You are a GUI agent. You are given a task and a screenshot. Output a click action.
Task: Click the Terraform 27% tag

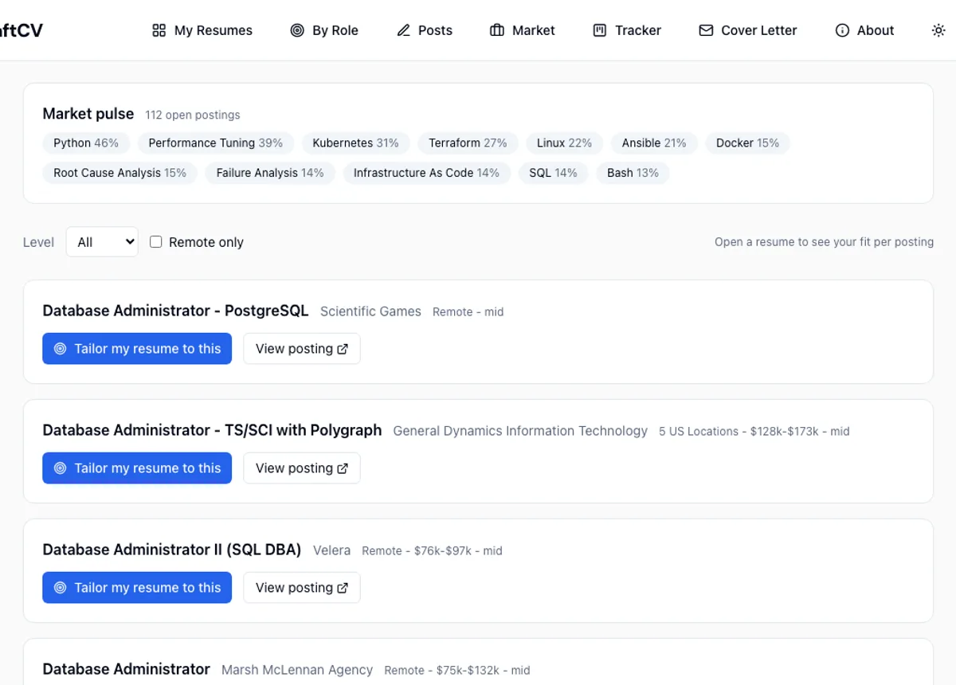tap(468, 143)
